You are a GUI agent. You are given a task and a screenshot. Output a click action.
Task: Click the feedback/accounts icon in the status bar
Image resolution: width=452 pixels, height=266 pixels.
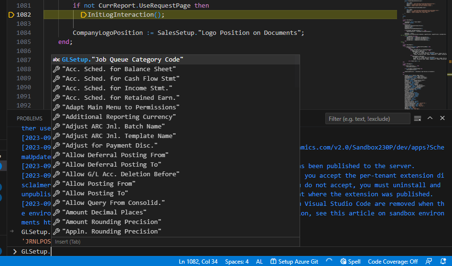click(429, 261)
